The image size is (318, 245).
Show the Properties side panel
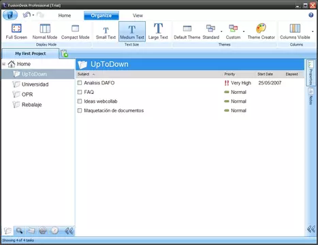(x=311, y=73)
